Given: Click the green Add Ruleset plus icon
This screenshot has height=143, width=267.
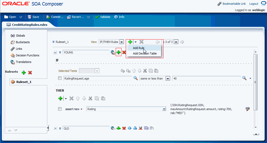Looking at the screenshot, I should click(x=24, y=73).
